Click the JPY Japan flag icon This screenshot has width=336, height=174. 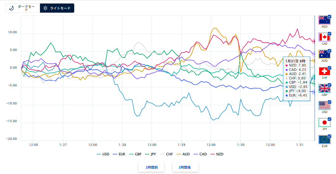324,122
